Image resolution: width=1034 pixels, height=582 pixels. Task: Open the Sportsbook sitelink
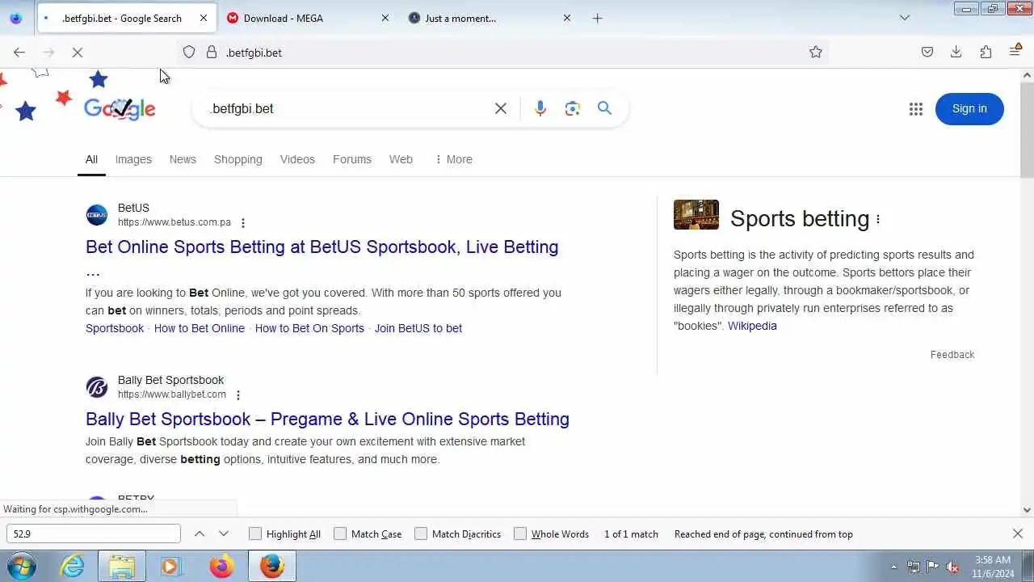(x=115, y=328)
